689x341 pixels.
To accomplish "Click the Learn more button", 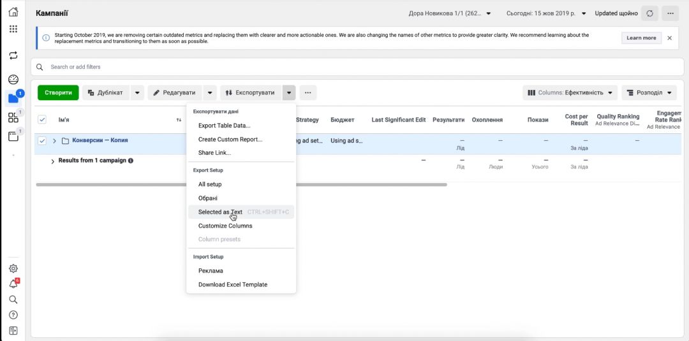I will 641,38.
